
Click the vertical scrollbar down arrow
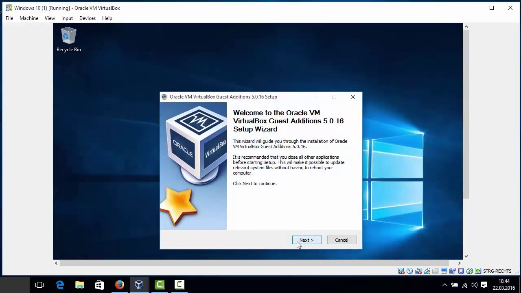point(466,256)
